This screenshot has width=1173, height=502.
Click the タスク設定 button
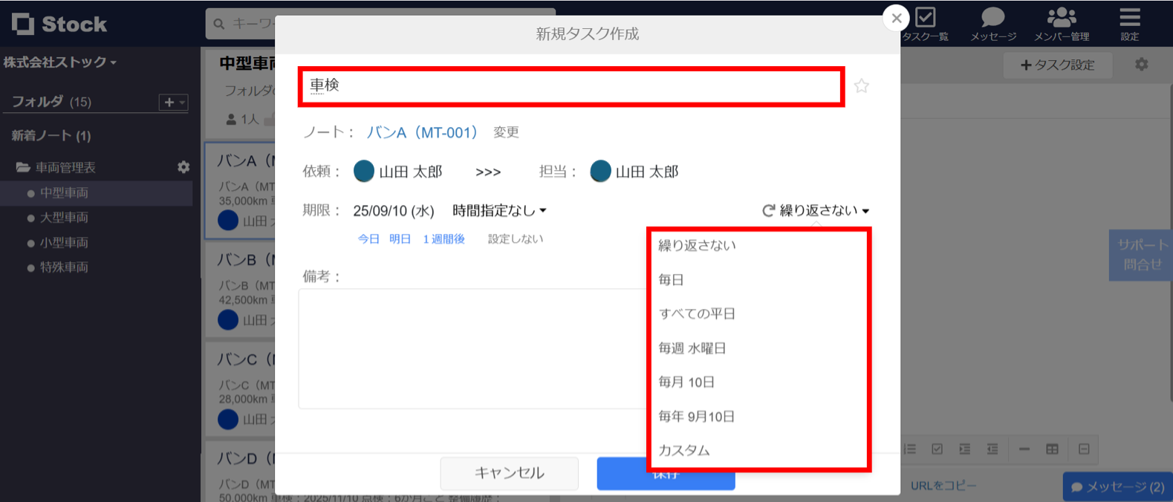(1058, 65)
